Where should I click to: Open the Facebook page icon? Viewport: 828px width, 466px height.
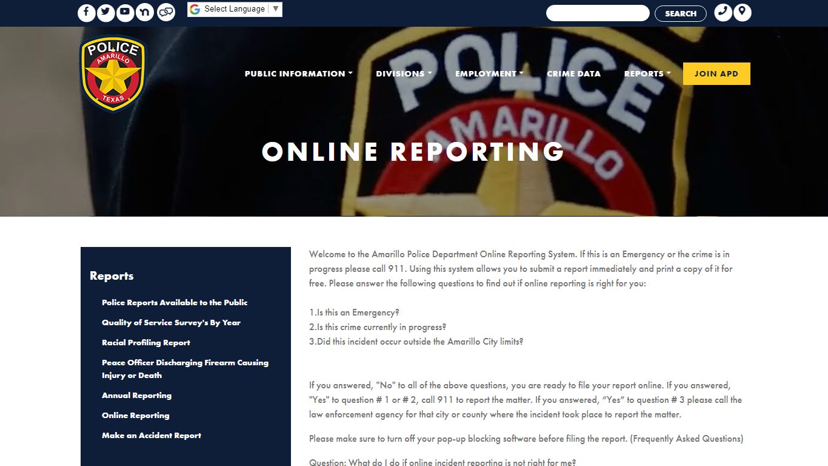click(x=87, y=12)
